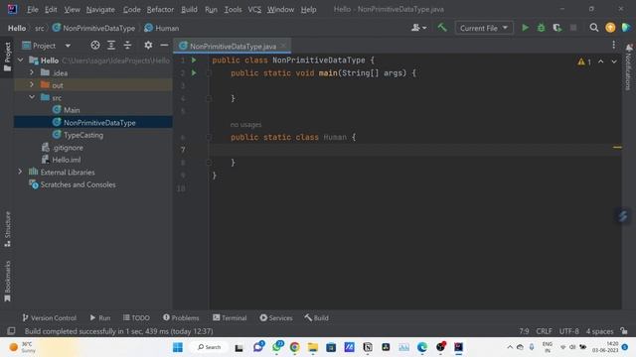Click the UTF-8 encoding in status bar
The image size is (636, 357).
(x=569, y=331)
